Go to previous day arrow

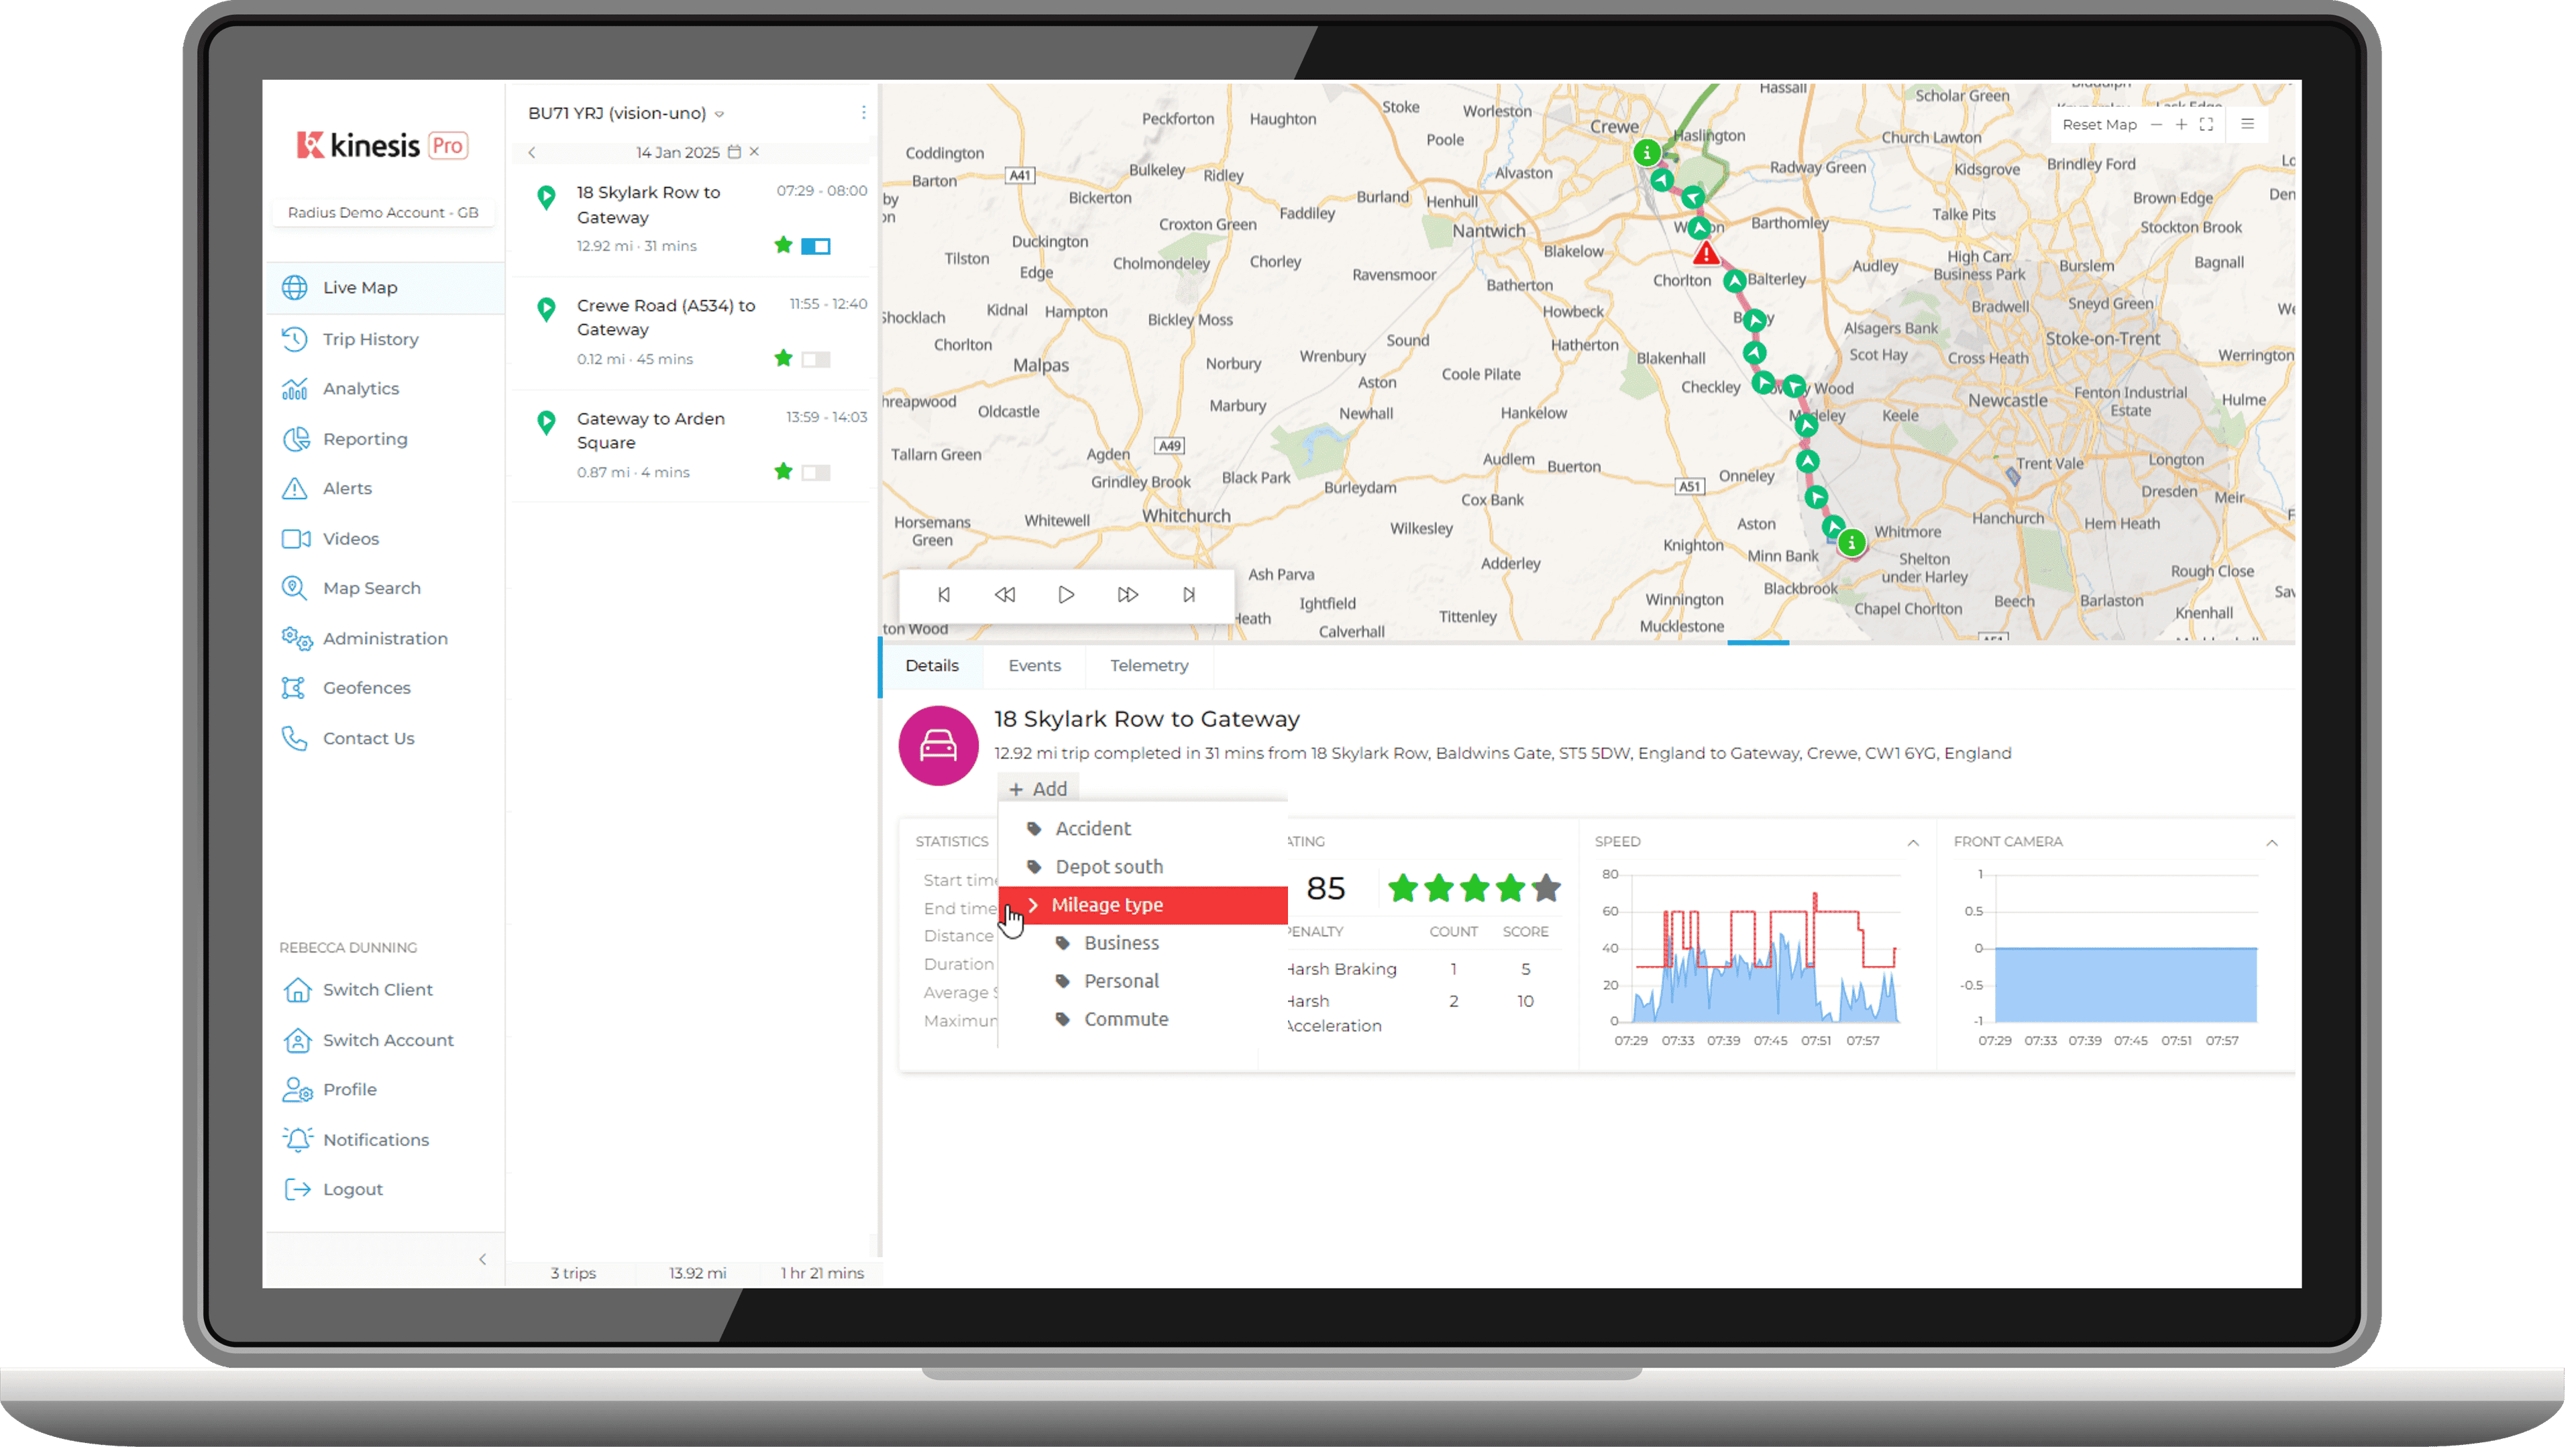(x=532, y=153)
